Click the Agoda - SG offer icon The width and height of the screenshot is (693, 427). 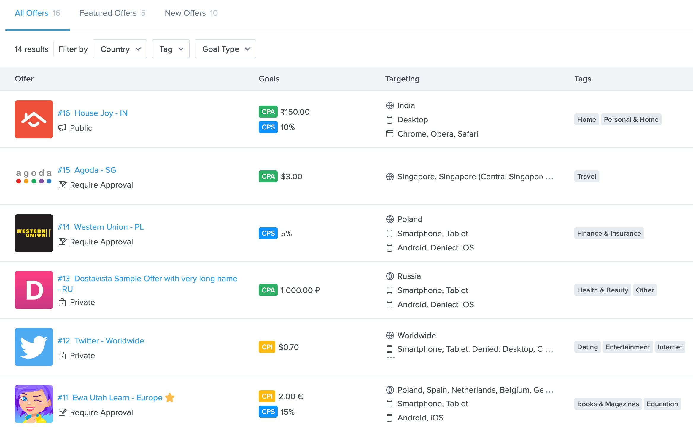(x=34, y=176)
